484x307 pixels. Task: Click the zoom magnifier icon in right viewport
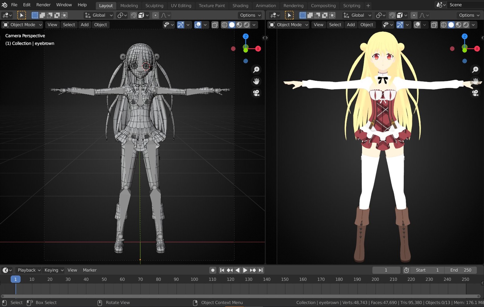(475, 69)
